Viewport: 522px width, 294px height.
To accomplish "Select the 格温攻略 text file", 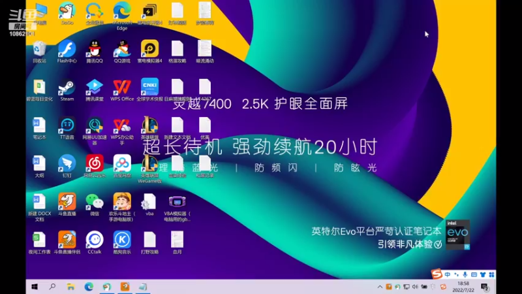I will (177, 52).
